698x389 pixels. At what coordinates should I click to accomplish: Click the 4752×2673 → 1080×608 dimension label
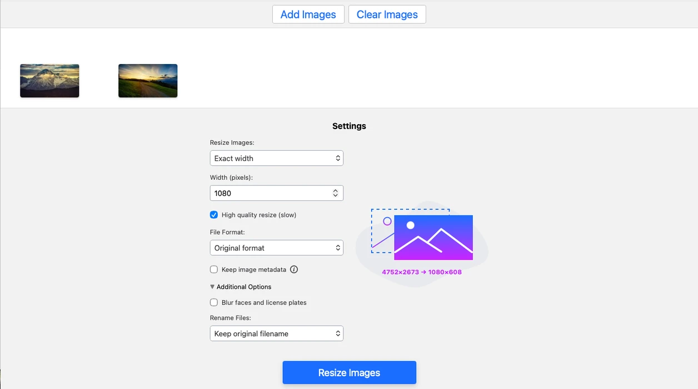click(421, 272)
